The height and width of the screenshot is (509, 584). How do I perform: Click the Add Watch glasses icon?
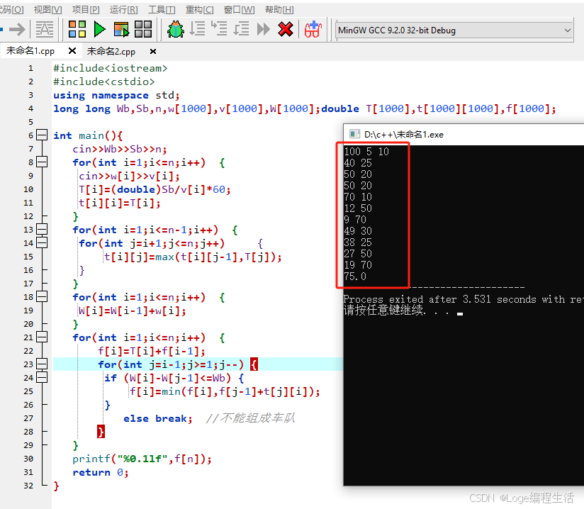coord(313,29)
